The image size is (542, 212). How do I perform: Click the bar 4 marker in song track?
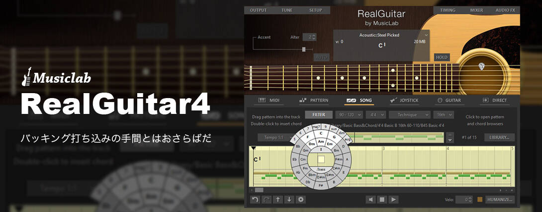click(448, 148)
